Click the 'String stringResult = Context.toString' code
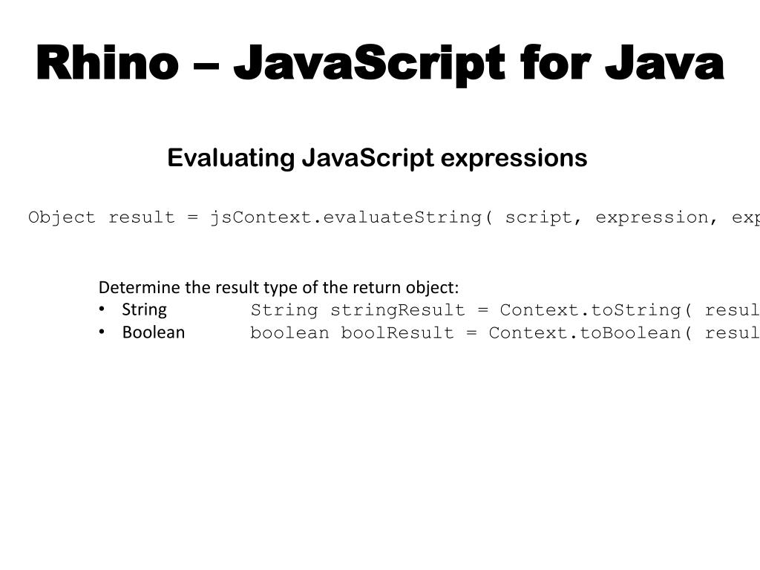The image size is (760, 570). (x=505, y=310)
